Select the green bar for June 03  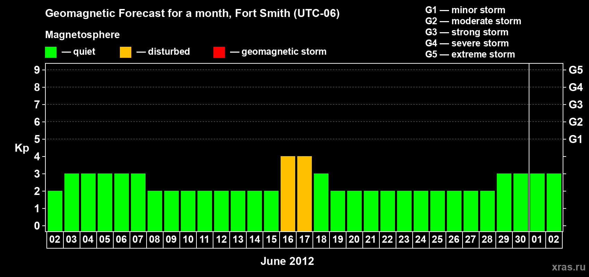pos(72,202)
